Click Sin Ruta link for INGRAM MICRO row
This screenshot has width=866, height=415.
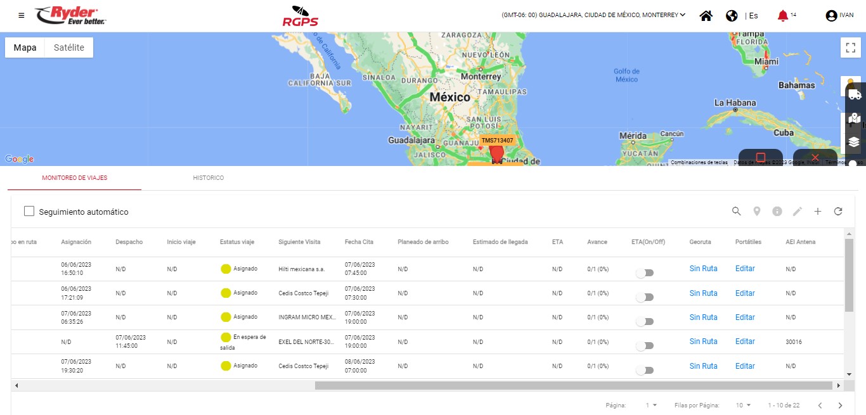tap(703, 317)
